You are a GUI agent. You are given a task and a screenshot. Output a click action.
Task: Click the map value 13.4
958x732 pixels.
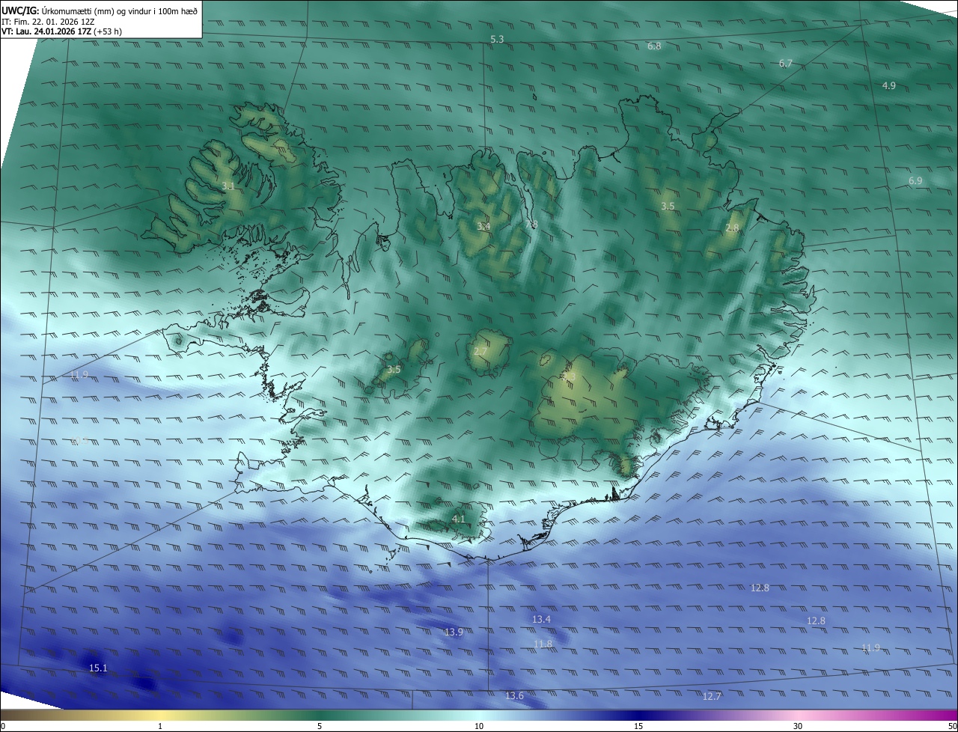tap(541, 620)
